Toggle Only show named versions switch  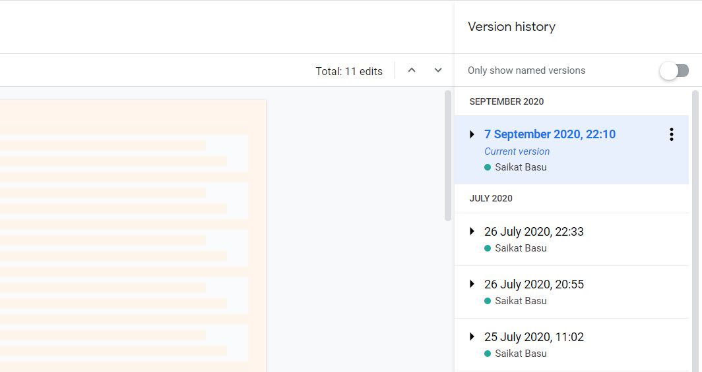674,70
